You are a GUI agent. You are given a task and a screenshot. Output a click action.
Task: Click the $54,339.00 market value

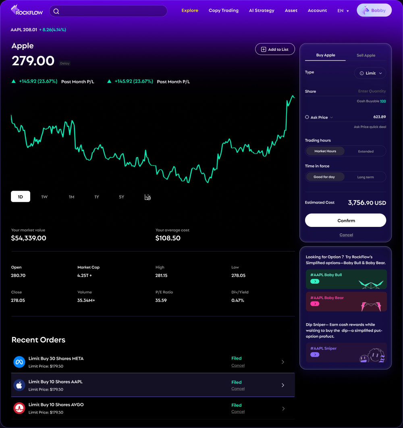pos(29,238)
